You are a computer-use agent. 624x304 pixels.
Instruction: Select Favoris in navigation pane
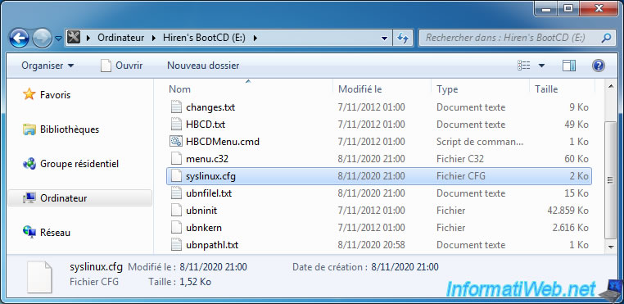click(x=55, y=95)
